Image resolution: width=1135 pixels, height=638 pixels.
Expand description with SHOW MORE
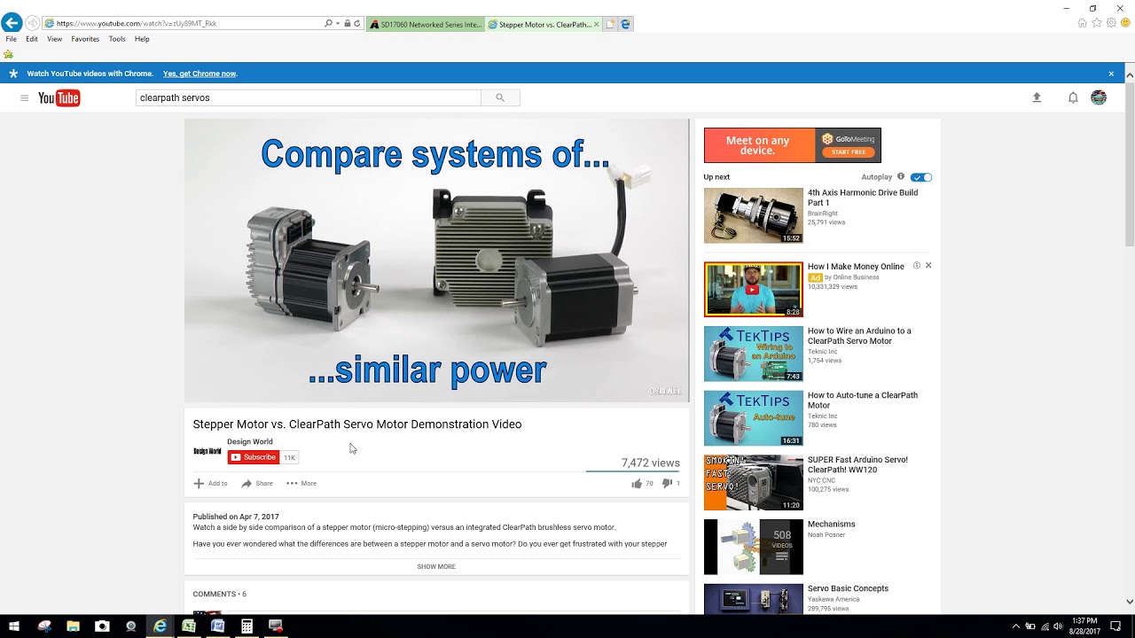[x=436, y=566]
